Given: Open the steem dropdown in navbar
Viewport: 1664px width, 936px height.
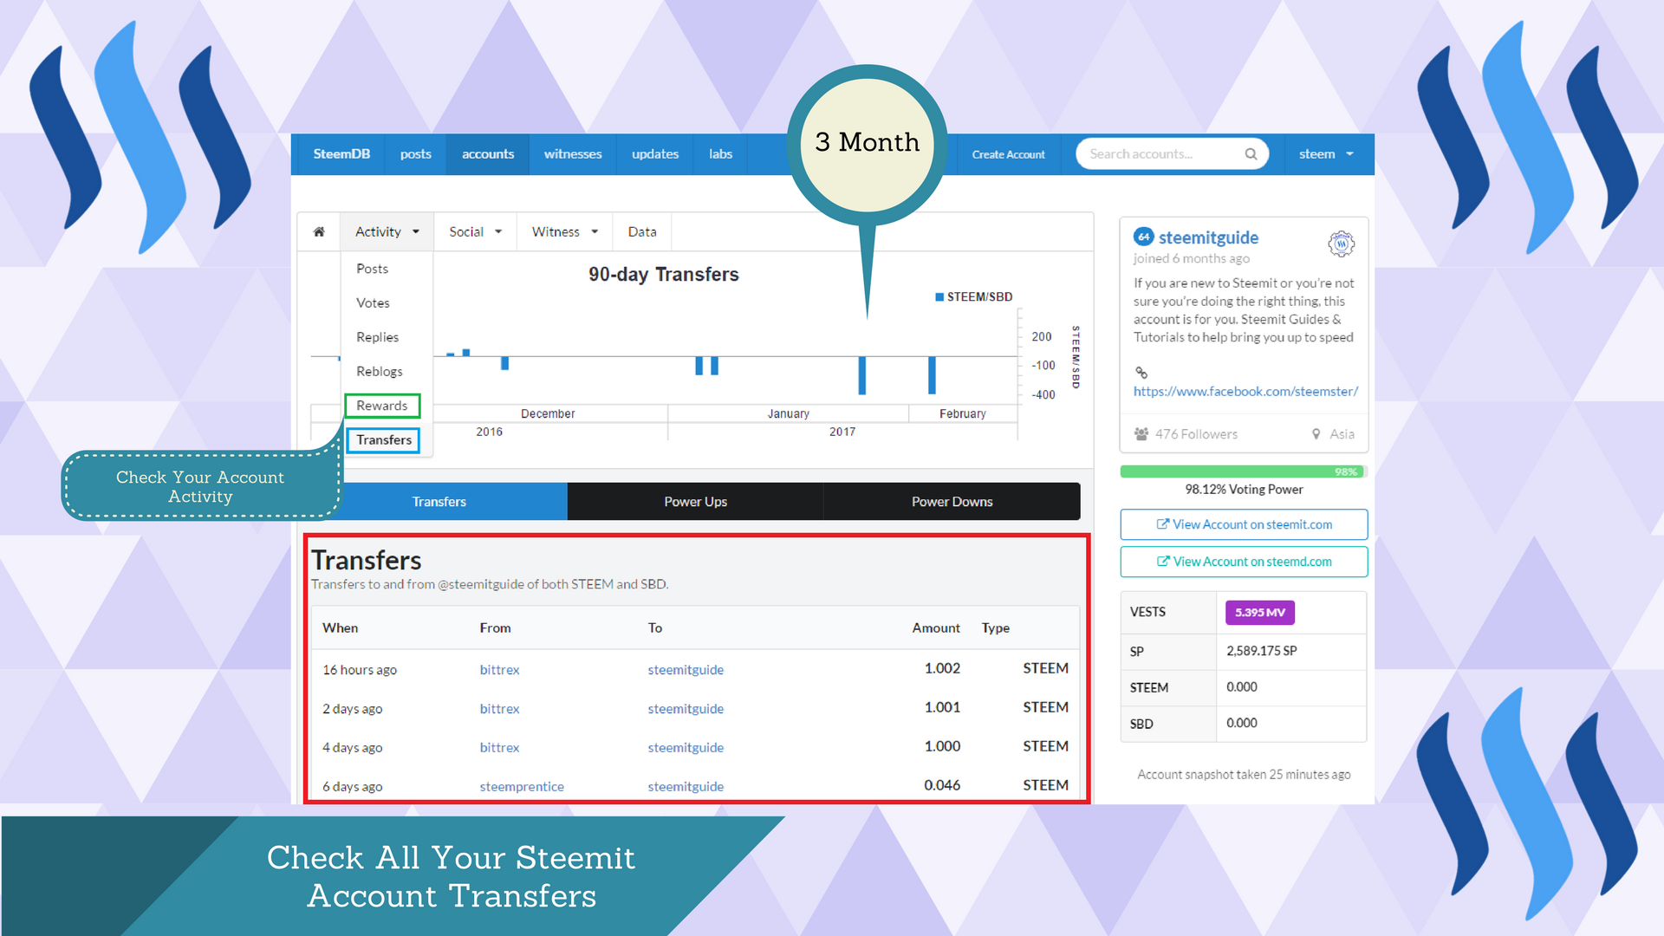Looking at the screenshot, I should coord(1326,154).
